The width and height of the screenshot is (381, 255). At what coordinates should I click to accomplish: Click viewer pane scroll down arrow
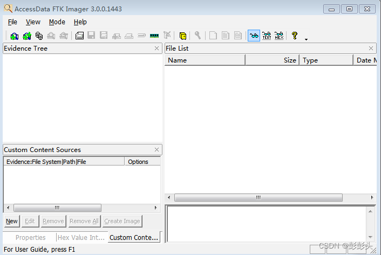coord(370,237)
